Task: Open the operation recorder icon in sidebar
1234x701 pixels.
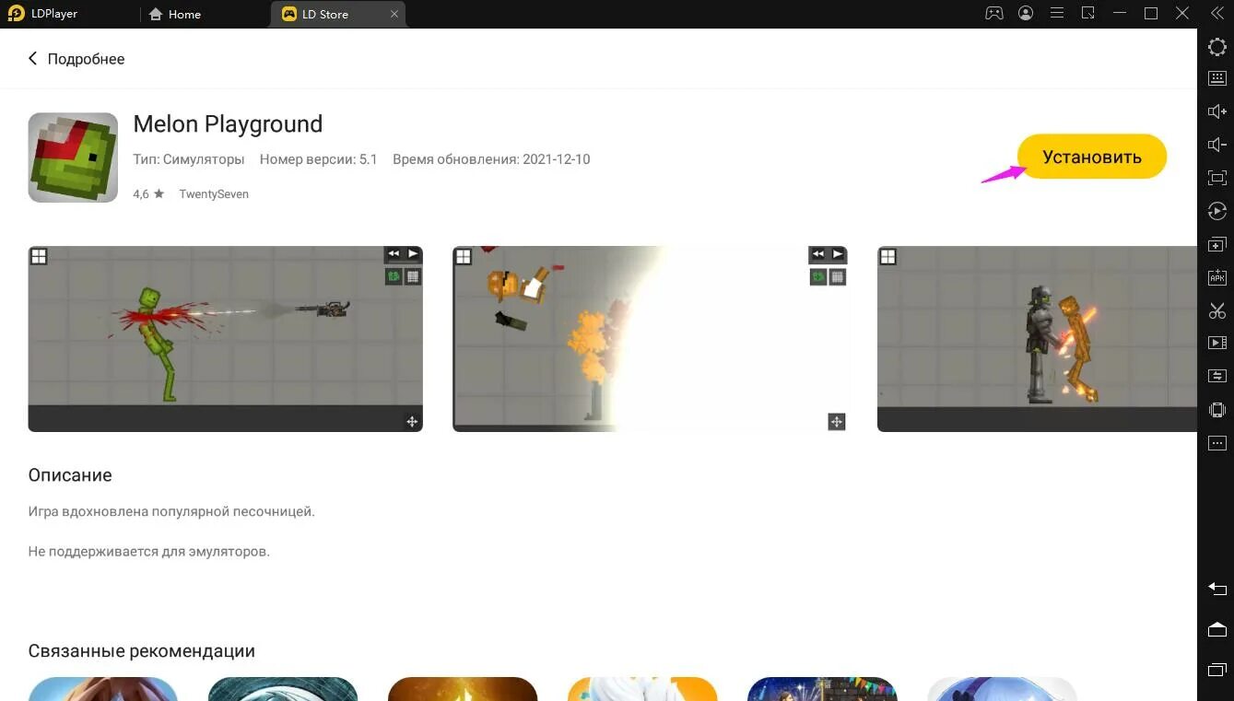Action: click(x=1217, y=211)
